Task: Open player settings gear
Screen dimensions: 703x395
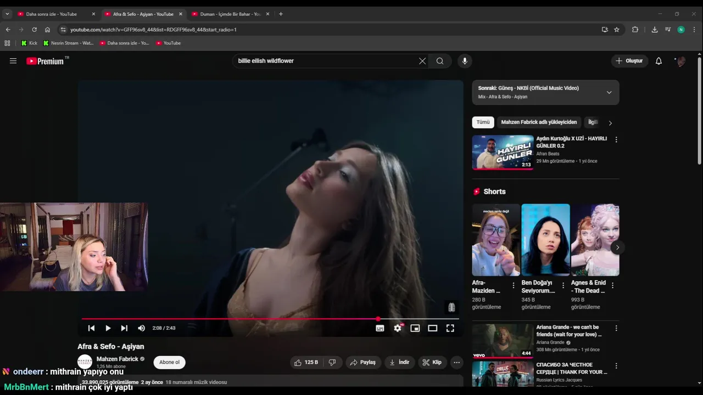Action: (398, 328)
